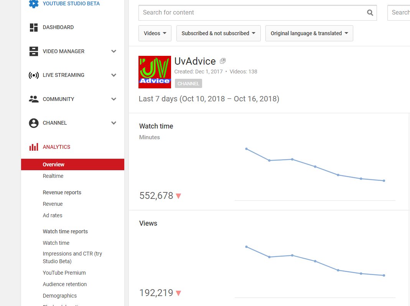Open the Audience retention report

pos(64,284)
